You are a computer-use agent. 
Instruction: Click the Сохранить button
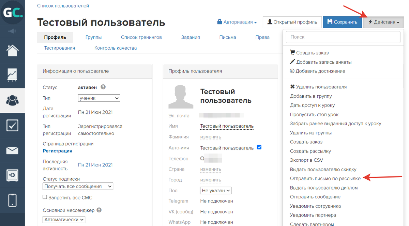point(342,22)
